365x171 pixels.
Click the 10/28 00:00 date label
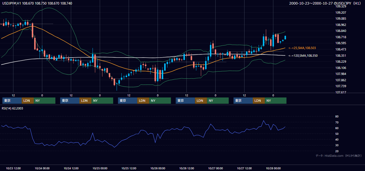[x=273, y=168]
